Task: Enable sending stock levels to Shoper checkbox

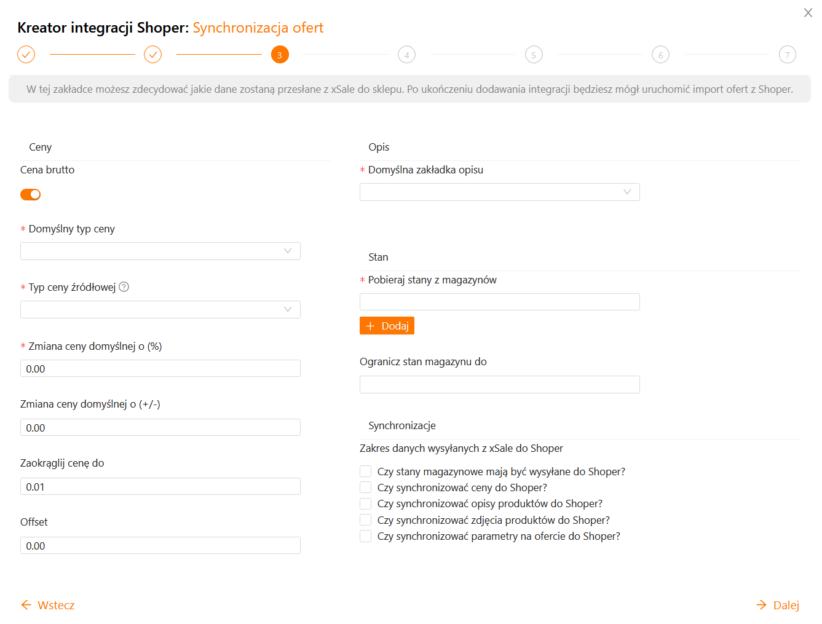Action: 366,472
